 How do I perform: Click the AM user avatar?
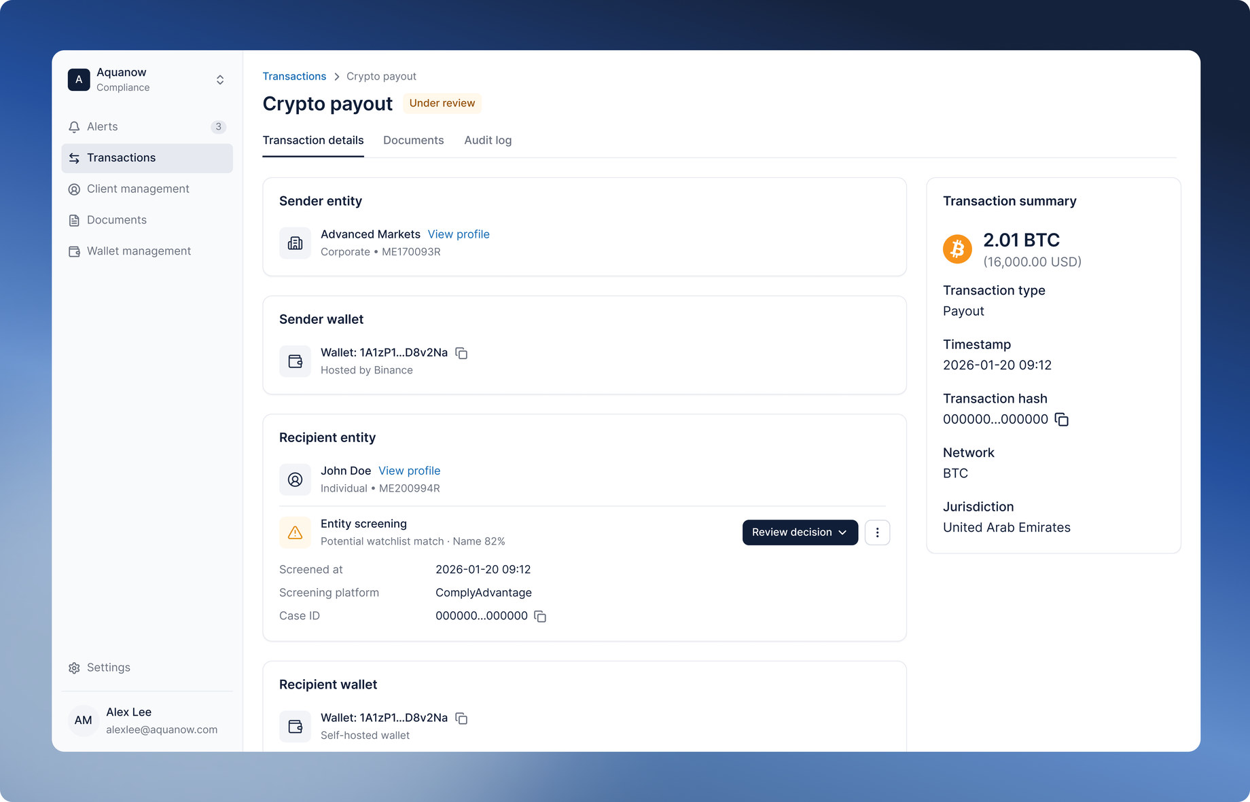pyautogui.click(x=83, y=721)
